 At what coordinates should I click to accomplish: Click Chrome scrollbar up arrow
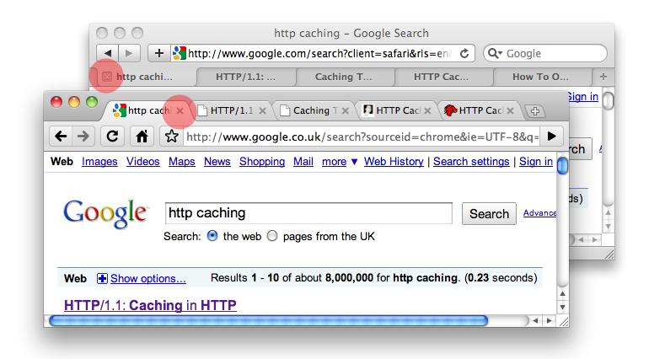(562, 293)
